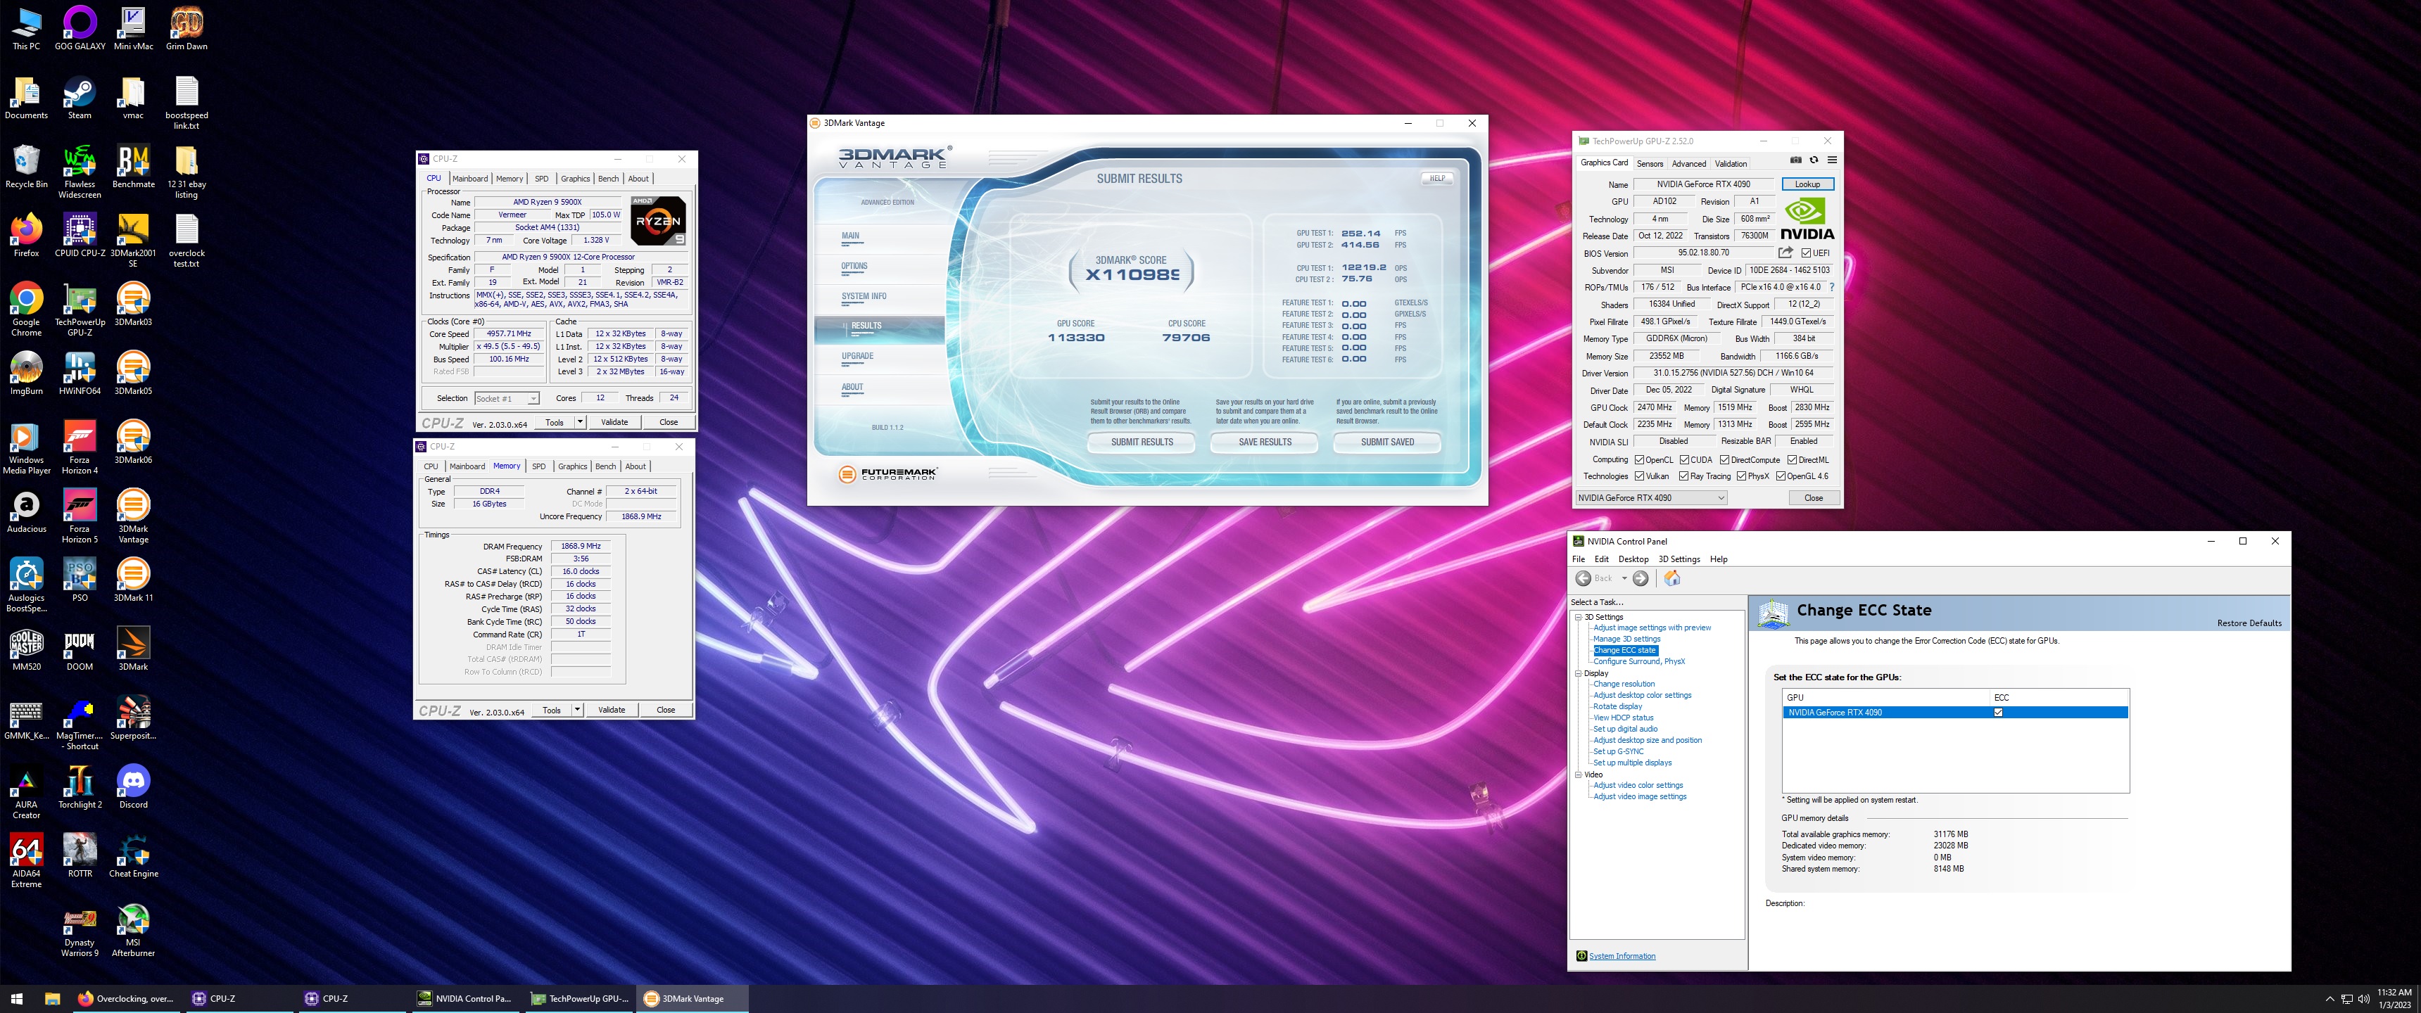Toggle OpenCL checkbox in GPU-Z
This screenshot has height=1013, width=2421.
click(1639, 459)
